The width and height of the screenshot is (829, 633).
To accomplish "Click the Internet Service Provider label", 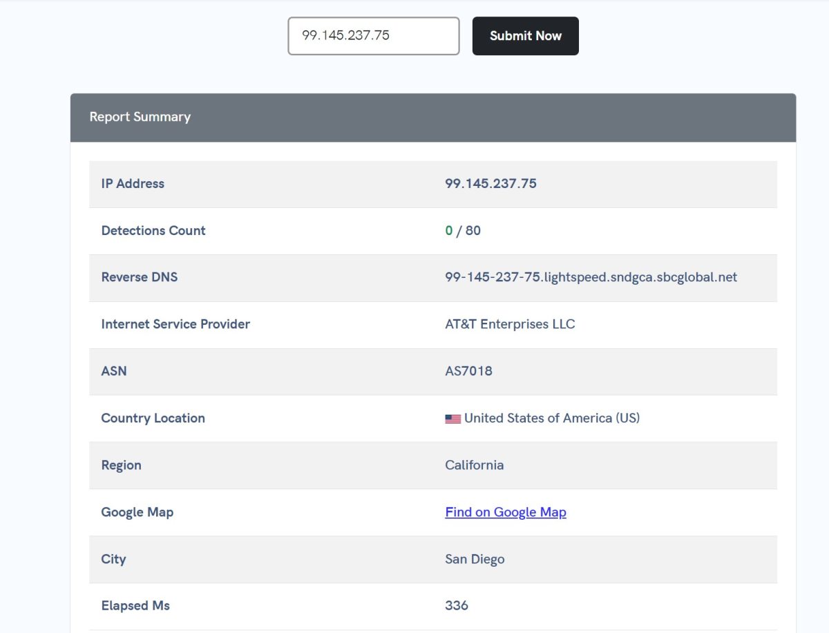I will pyautogui.click(x=175, y=324).
